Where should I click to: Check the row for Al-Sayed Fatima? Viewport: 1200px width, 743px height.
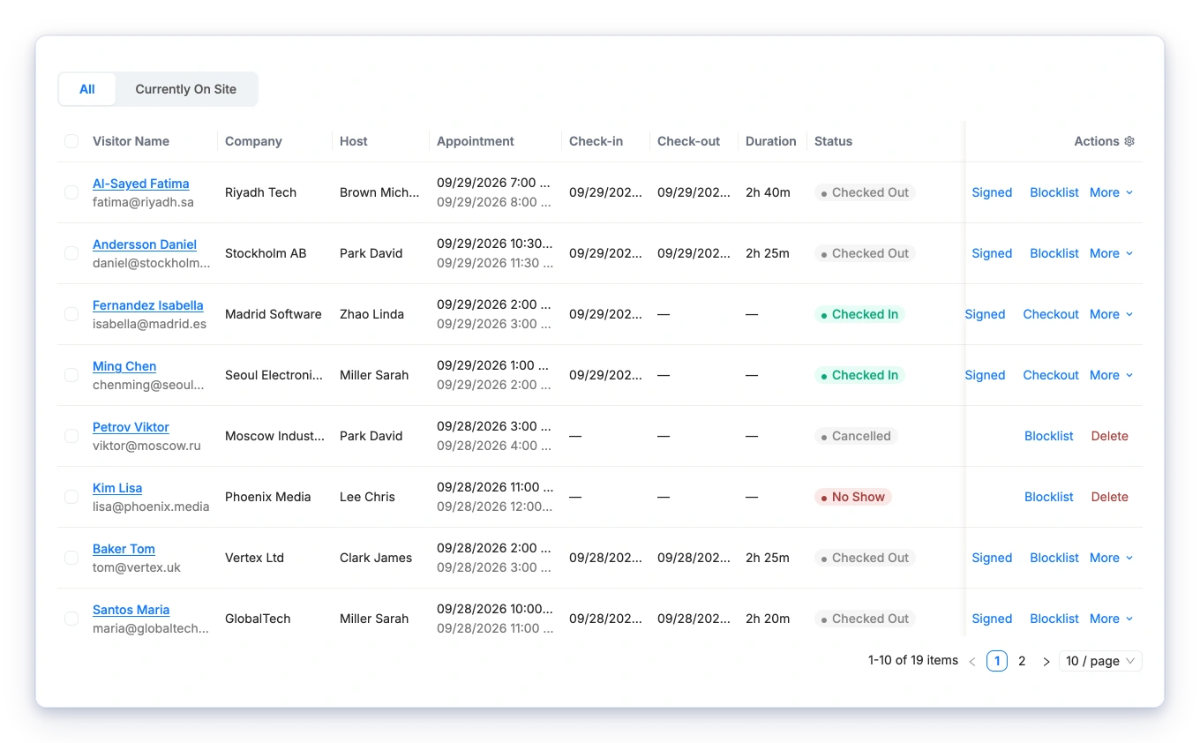coord(71,192)
